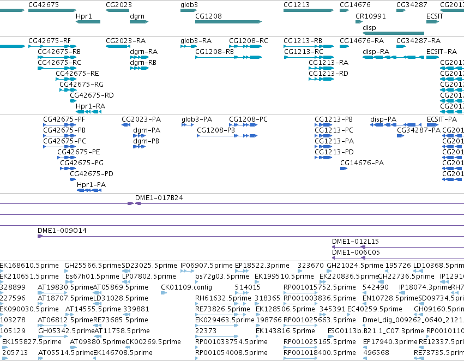This screenshot has width=464, height=361.
Task: Open the dgrn gene label
Action: coord(137,16)
